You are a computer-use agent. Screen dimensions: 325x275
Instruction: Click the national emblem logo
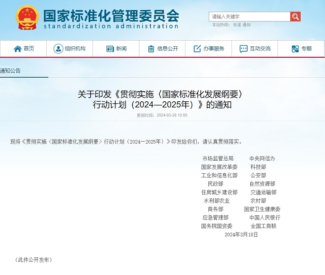(27, 17)
